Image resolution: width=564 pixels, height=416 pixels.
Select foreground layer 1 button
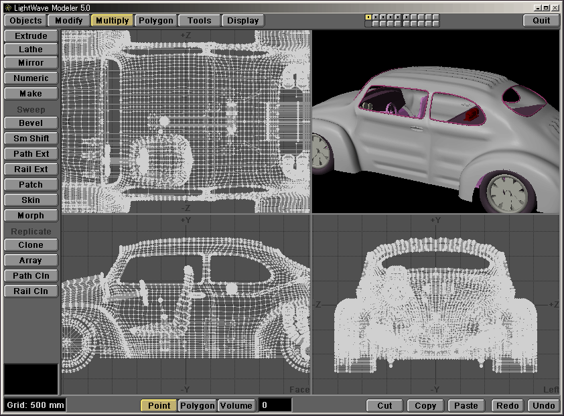tap(368, 17)
